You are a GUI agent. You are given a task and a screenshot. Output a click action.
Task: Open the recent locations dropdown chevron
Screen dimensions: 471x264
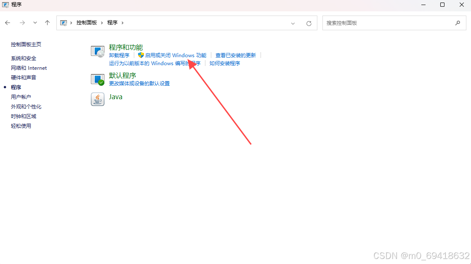click(35, 23)
